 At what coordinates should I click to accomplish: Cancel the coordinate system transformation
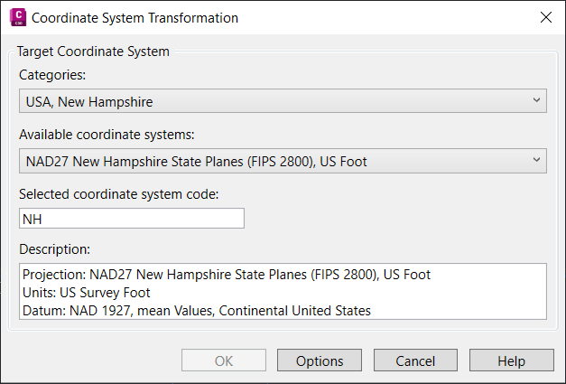click(x=415, y=361)
